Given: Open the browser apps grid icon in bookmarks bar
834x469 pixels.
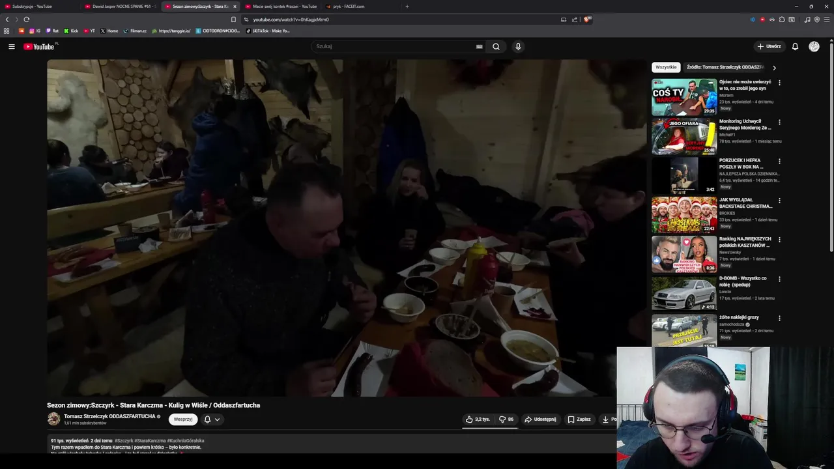Looking at the screenshot, I should pos(7,31).
